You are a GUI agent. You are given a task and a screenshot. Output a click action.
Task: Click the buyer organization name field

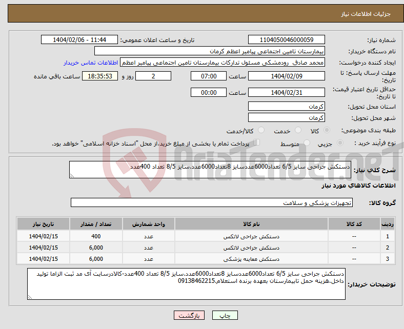pos(210,51)
